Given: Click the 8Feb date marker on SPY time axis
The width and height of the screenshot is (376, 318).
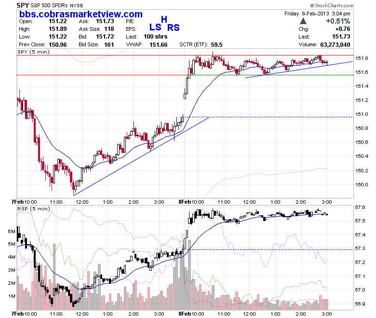Looking at the screenshot, I should click(x=185, y=202).
